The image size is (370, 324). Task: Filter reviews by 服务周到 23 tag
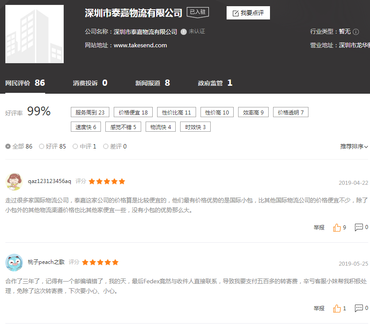[90, 113]
